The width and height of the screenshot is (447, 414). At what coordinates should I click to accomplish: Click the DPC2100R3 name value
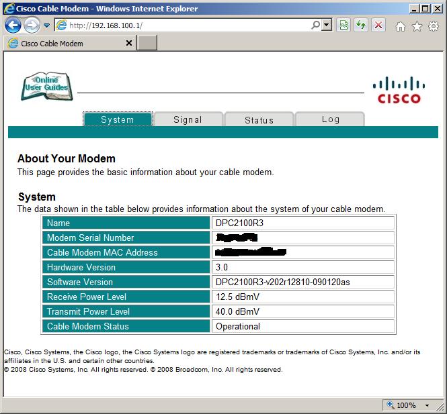pos(239,223)
